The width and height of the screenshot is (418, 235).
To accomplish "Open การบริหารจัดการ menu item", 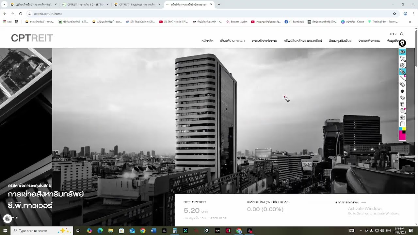I will (x=264, y=41).
